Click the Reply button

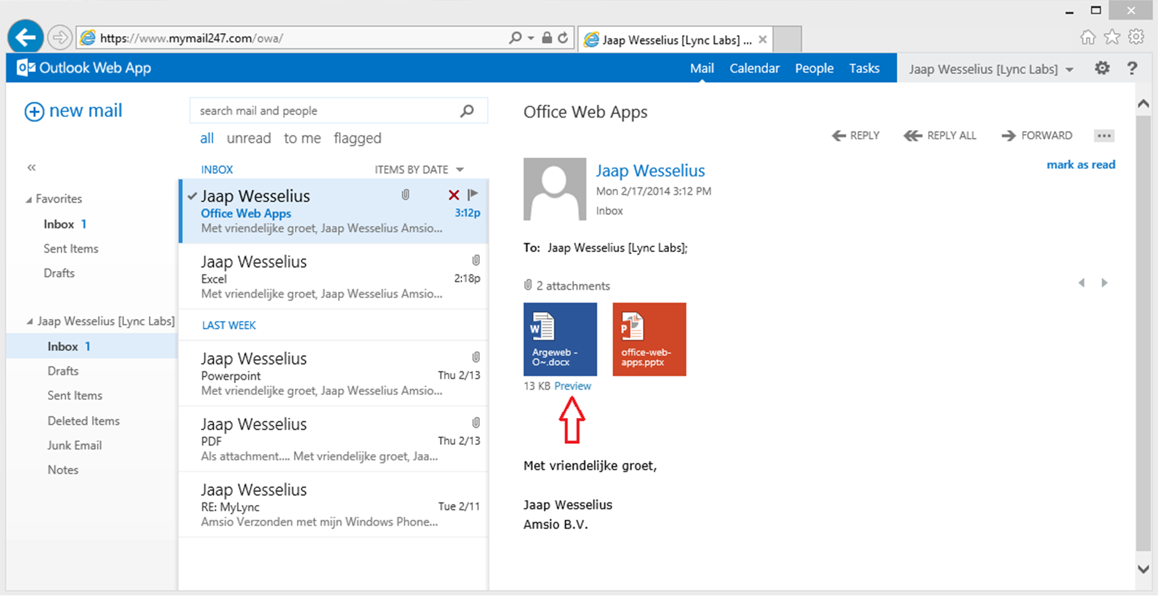point(856,135)
